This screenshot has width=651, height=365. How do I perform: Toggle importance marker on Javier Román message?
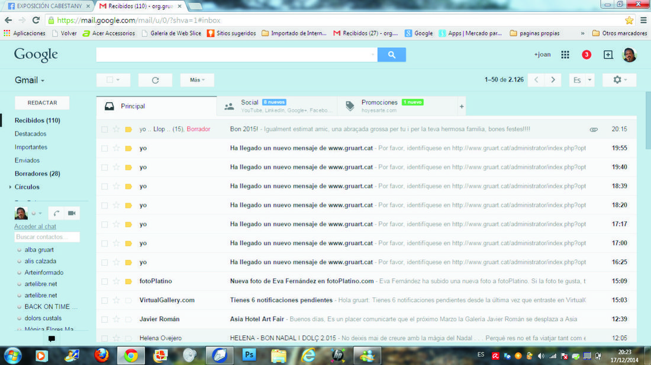tap(128, 320)
